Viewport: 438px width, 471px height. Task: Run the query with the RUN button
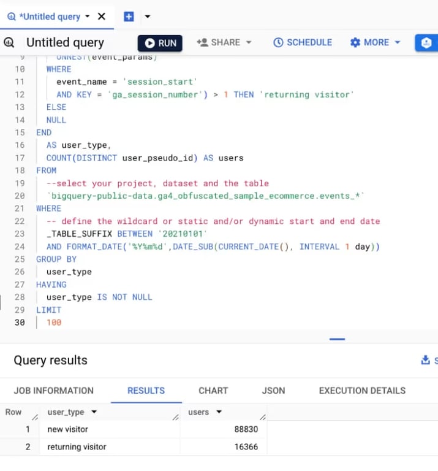160,43
